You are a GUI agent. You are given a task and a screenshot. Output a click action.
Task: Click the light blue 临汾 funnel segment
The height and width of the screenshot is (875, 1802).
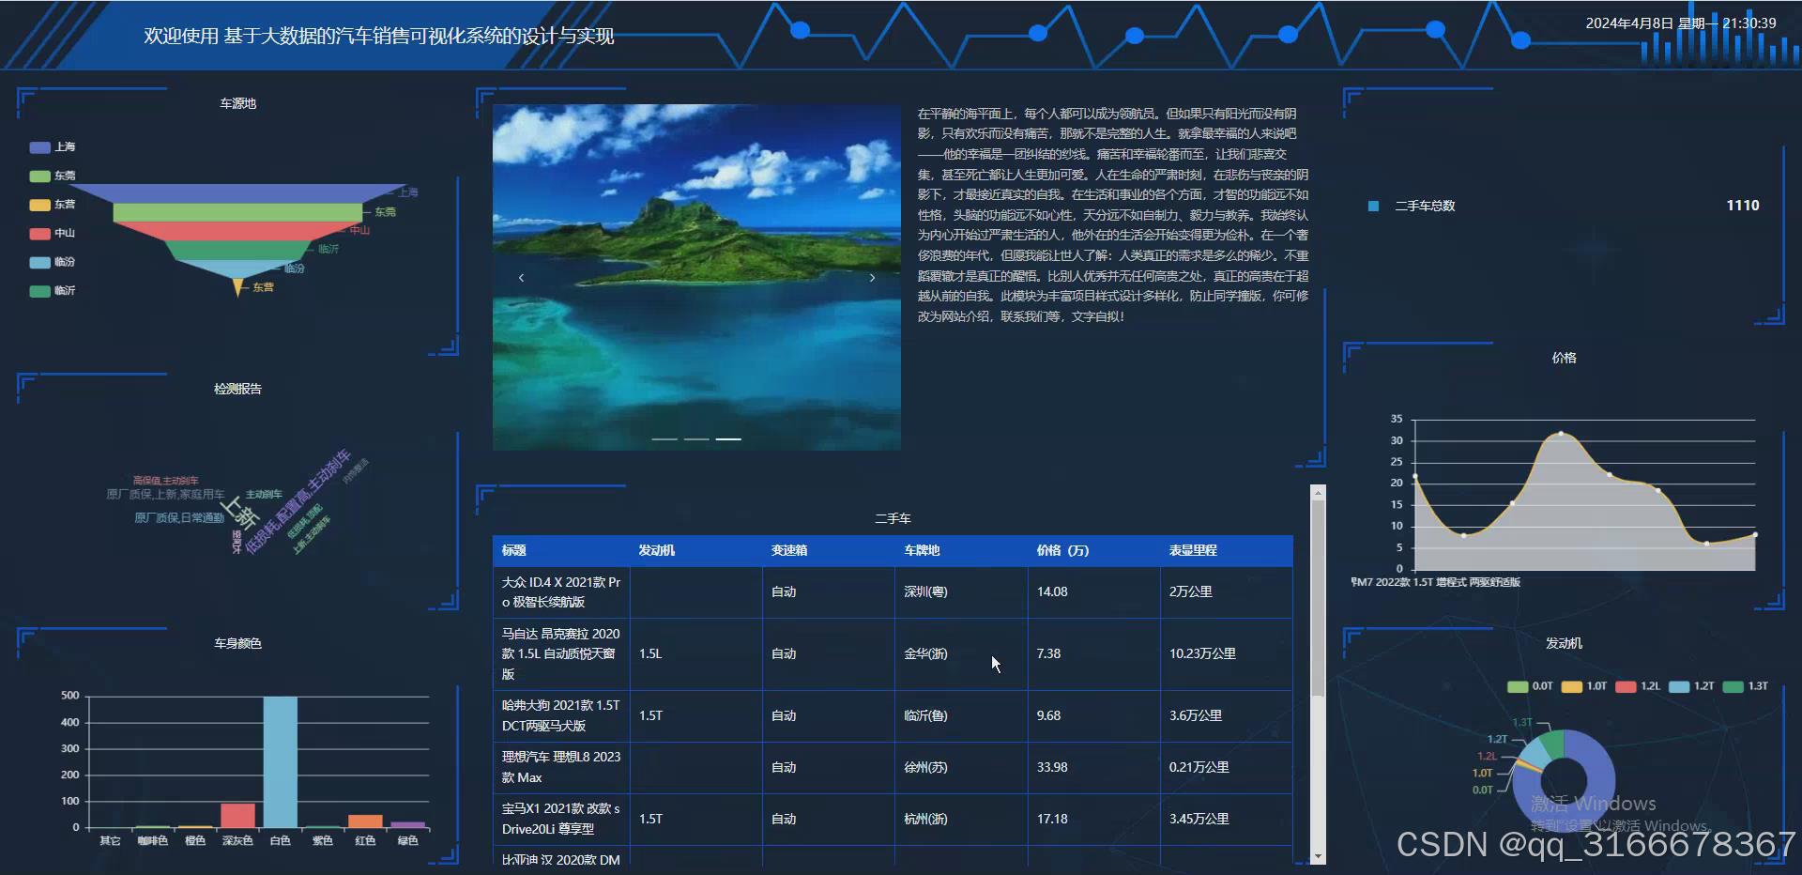[x=238, y=269]
